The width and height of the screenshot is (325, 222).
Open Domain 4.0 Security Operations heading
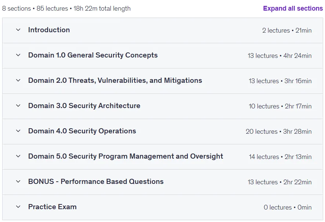(x=82, y=131)
